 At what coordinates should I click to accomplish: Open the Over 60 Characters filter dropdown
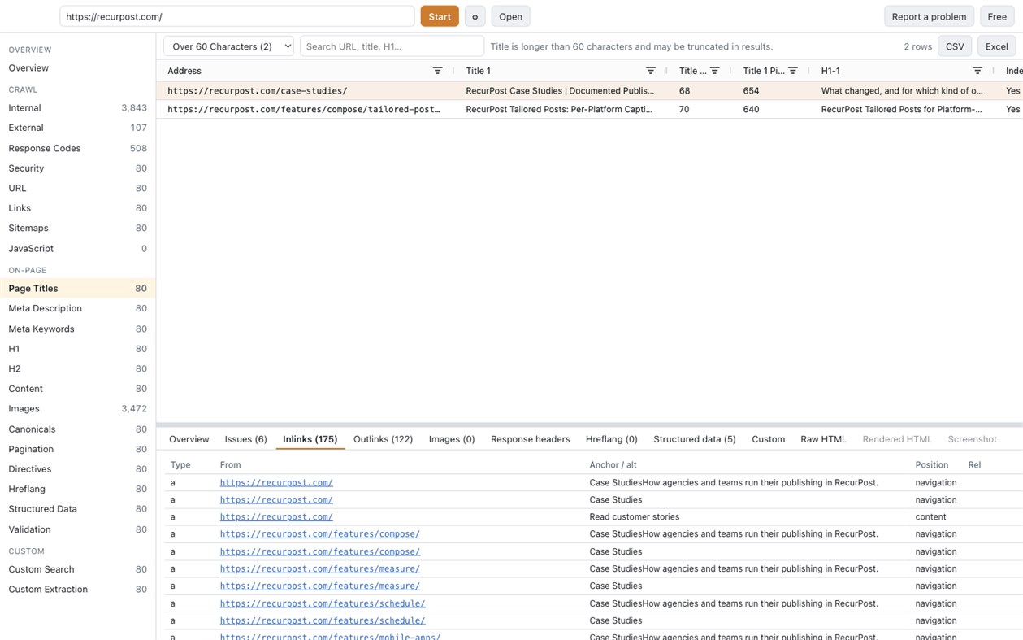(x=229, y=46)
